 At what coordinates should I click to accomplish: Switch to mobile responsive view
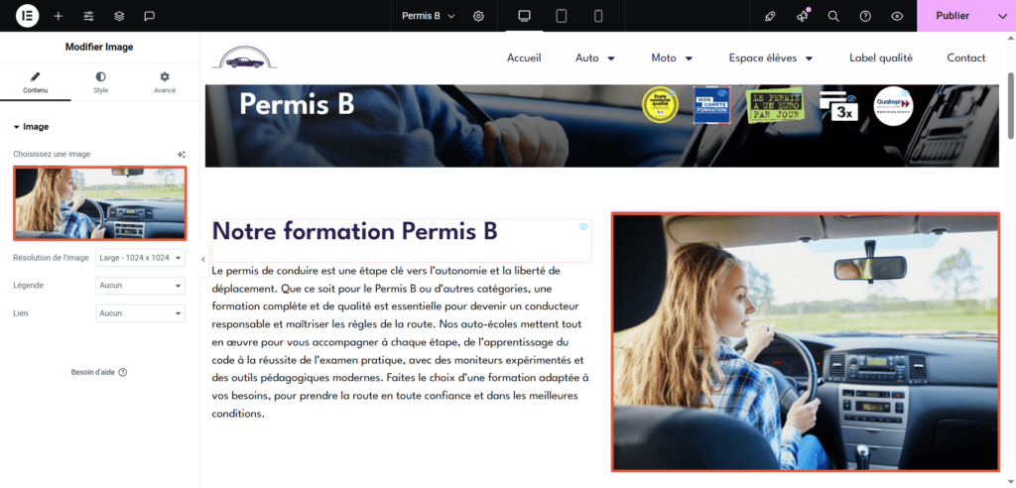[598, 16]
